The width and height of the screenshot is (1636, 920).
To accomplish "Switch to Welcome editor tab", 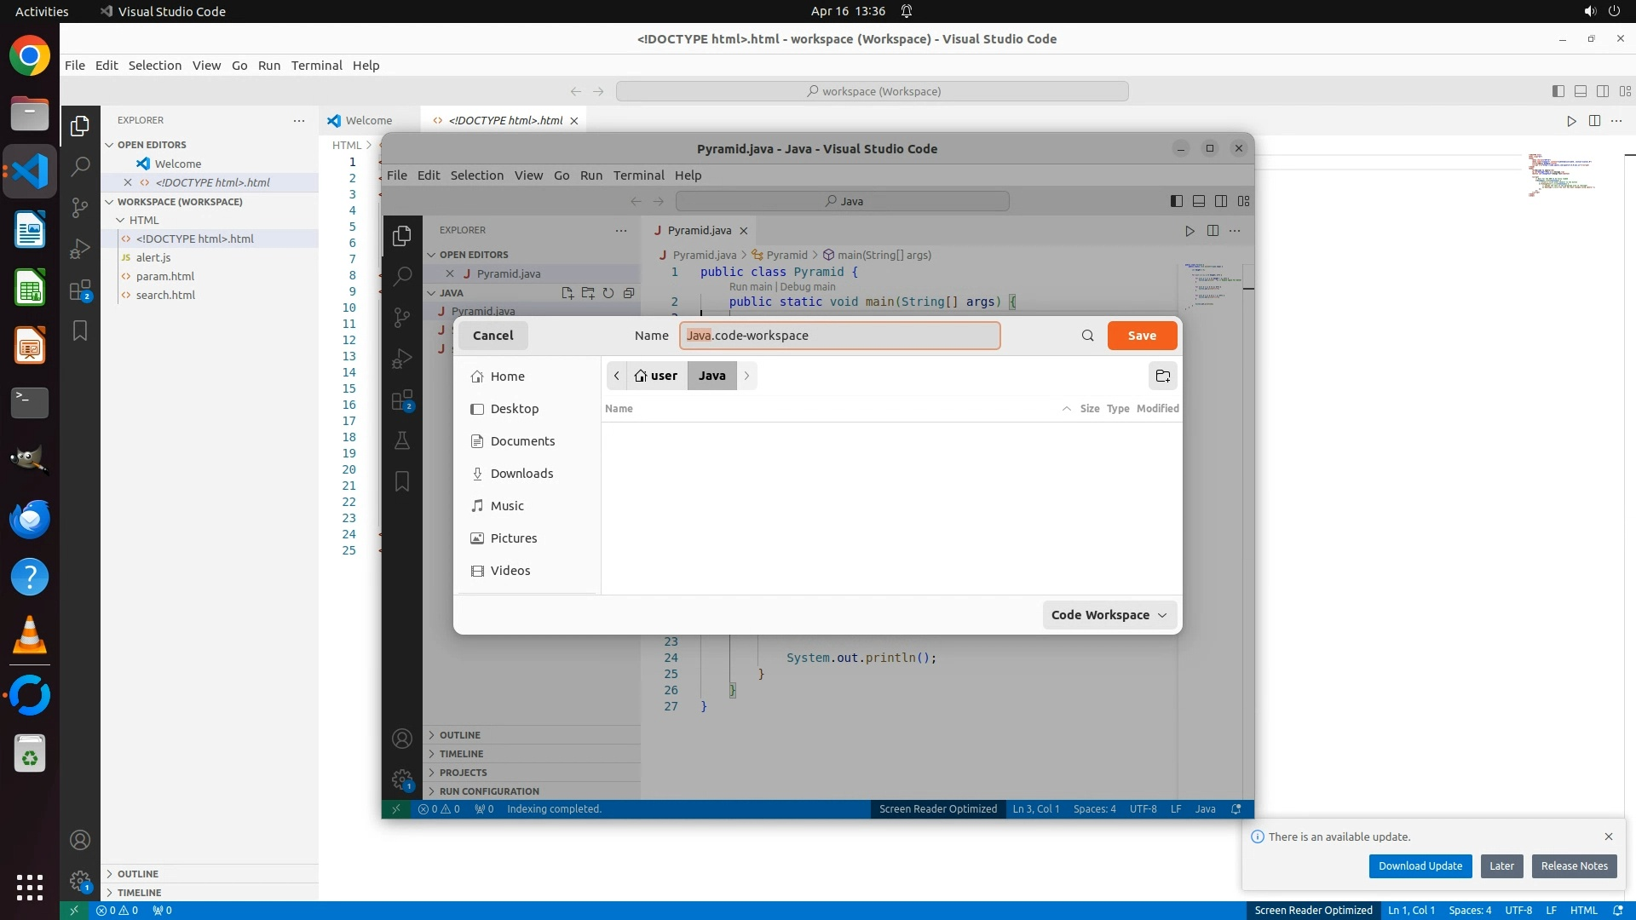I will click(x=368, y=121).
